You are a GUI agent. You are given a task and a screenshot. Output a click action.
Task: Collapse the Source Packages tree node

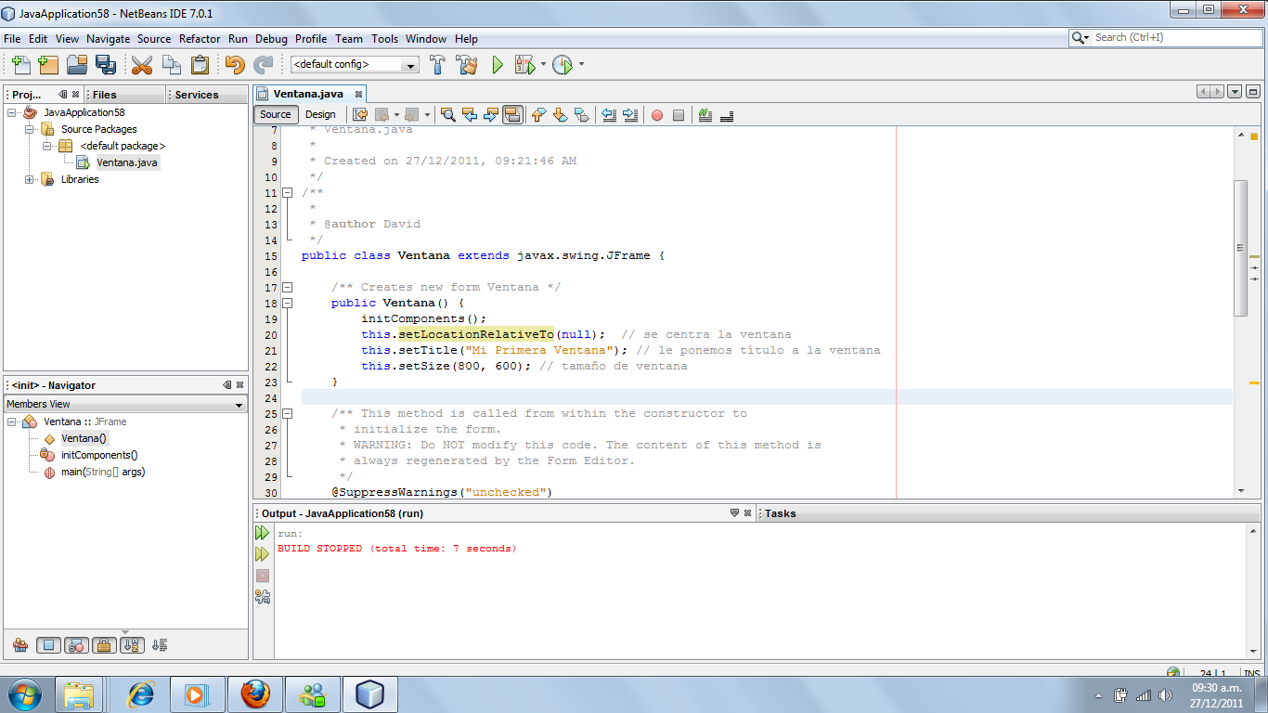(28, 129)
